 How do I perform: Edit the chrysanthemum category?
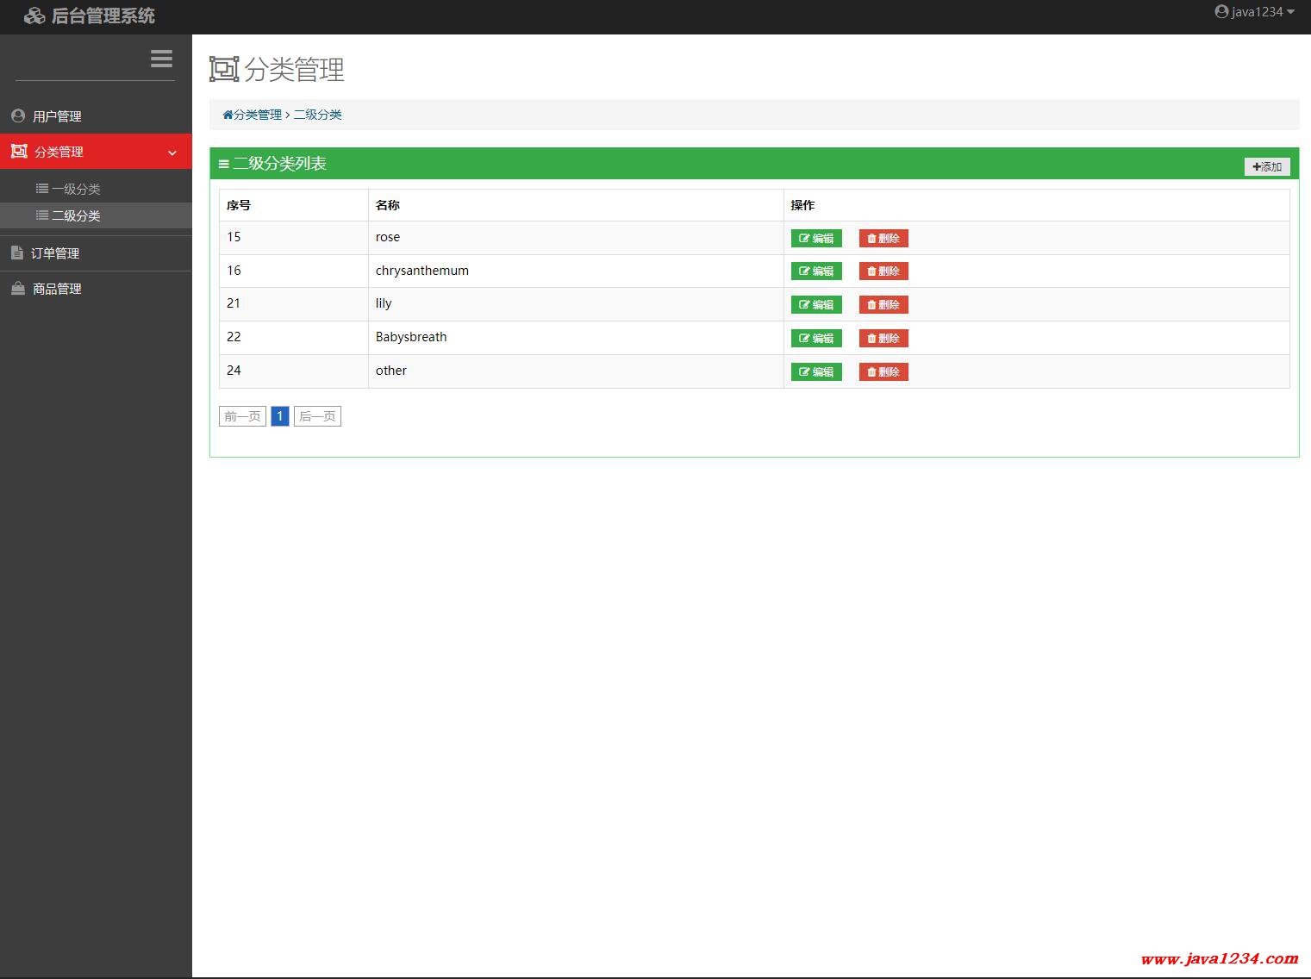(x=816, y=271)
